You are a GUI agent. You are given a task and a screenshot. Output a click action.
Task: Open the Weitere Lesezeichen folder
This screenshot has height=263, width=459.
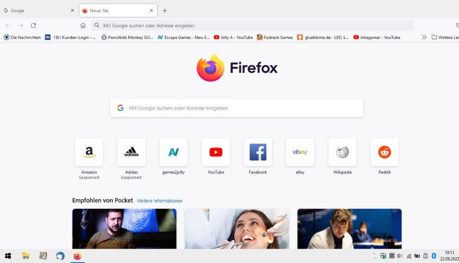click(445, 38)
